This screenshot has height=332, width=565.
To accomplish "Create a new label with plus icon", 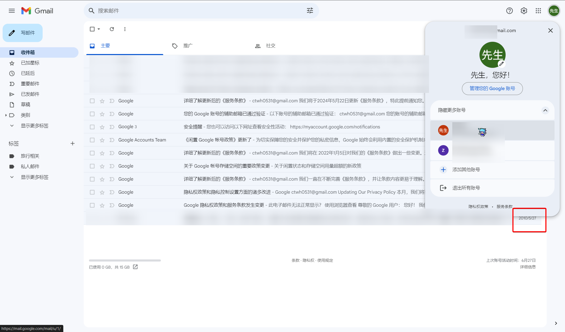I will [x=72, y=143].
